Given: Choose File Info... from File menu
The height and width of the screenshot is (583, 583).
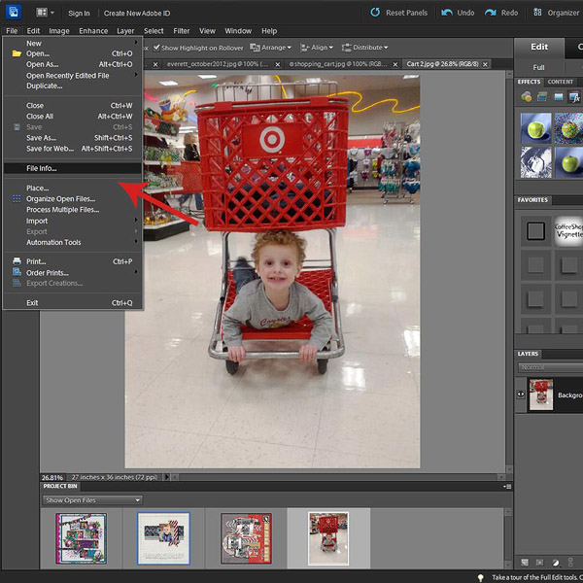Looking at the screenshot, I should pyautogui.click(x=73, y=168).
